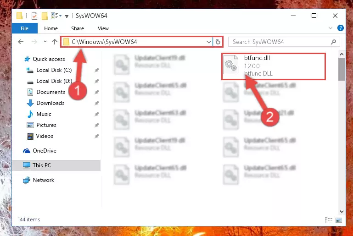Click the scrollbar up arrow
This screenshot has width=353, height=236.
tap(342, 54)
